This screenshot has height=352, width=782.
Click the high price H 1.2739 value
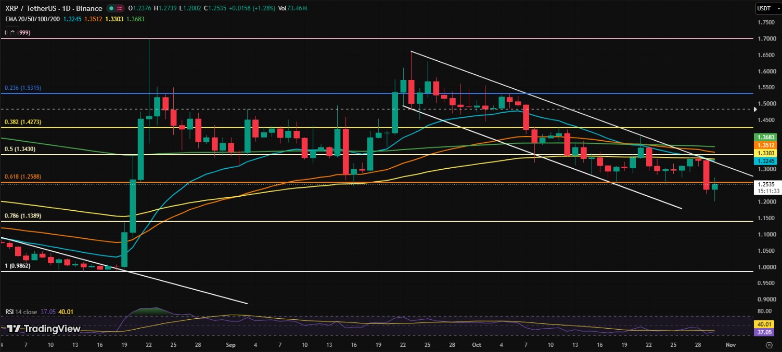click(x=164, y=8)
